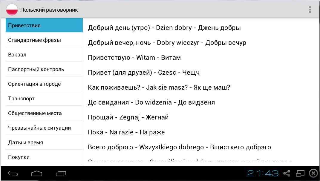
Task: Open Стандартные фразы category
Action: [x=44, y=40]
